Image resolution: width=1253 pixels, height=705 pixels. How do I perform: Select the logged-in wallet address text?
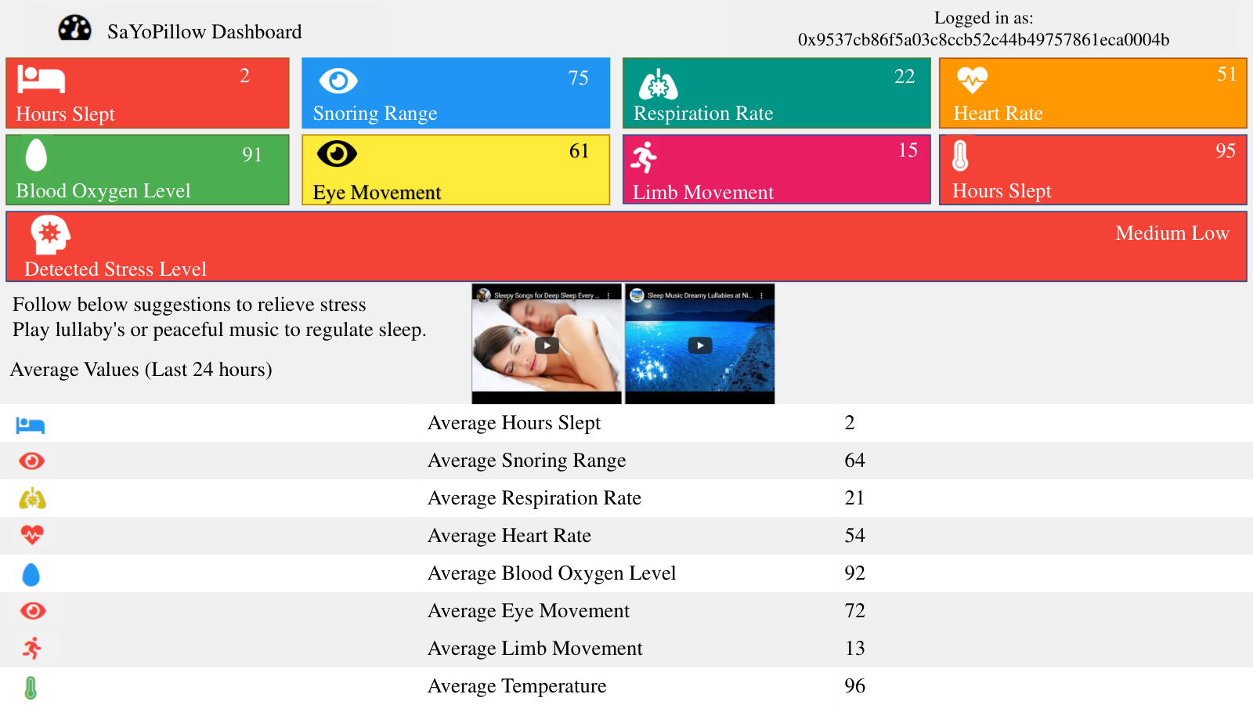(x=984, y=40)
